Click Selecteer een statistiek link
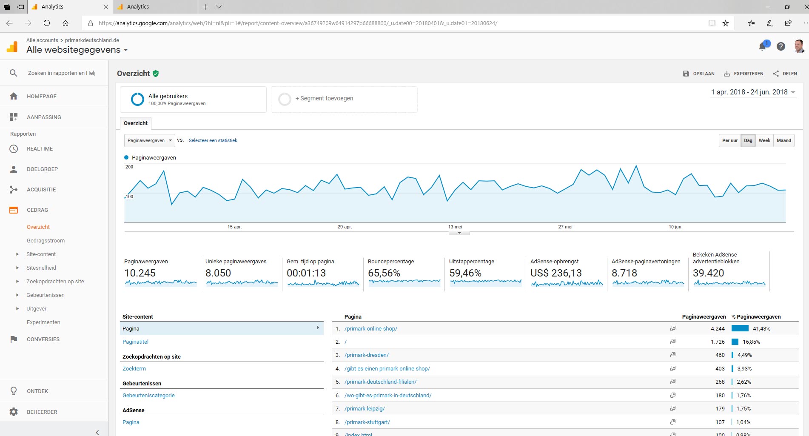The image size is (809, 436). pos(213,140)
